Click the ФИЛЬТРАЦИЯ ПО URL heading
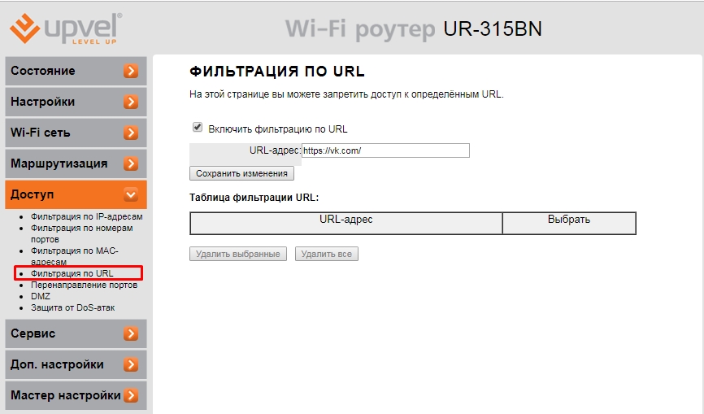This screenshot has height=414, width=704. point(277,72)
